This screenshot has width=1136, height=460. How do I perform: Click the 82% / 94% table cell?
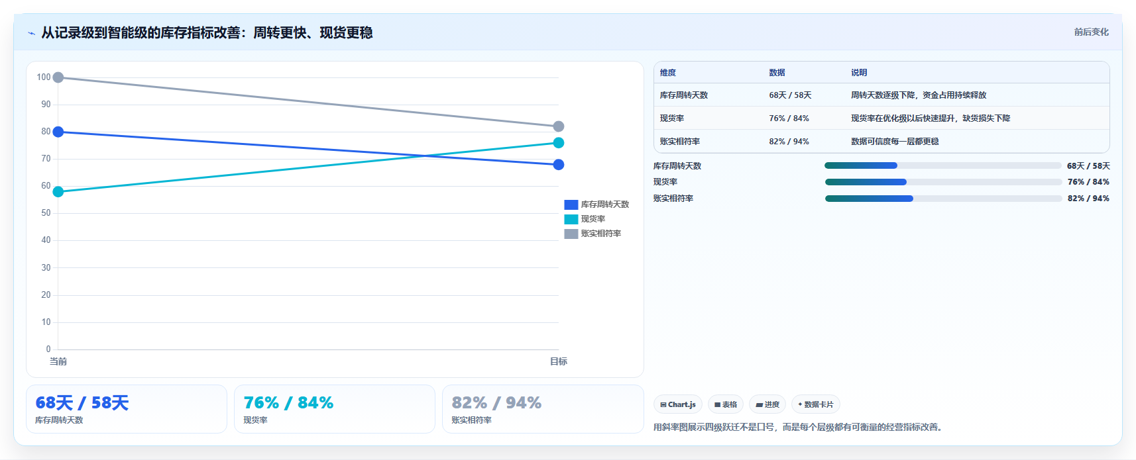[x=789, y=142]
